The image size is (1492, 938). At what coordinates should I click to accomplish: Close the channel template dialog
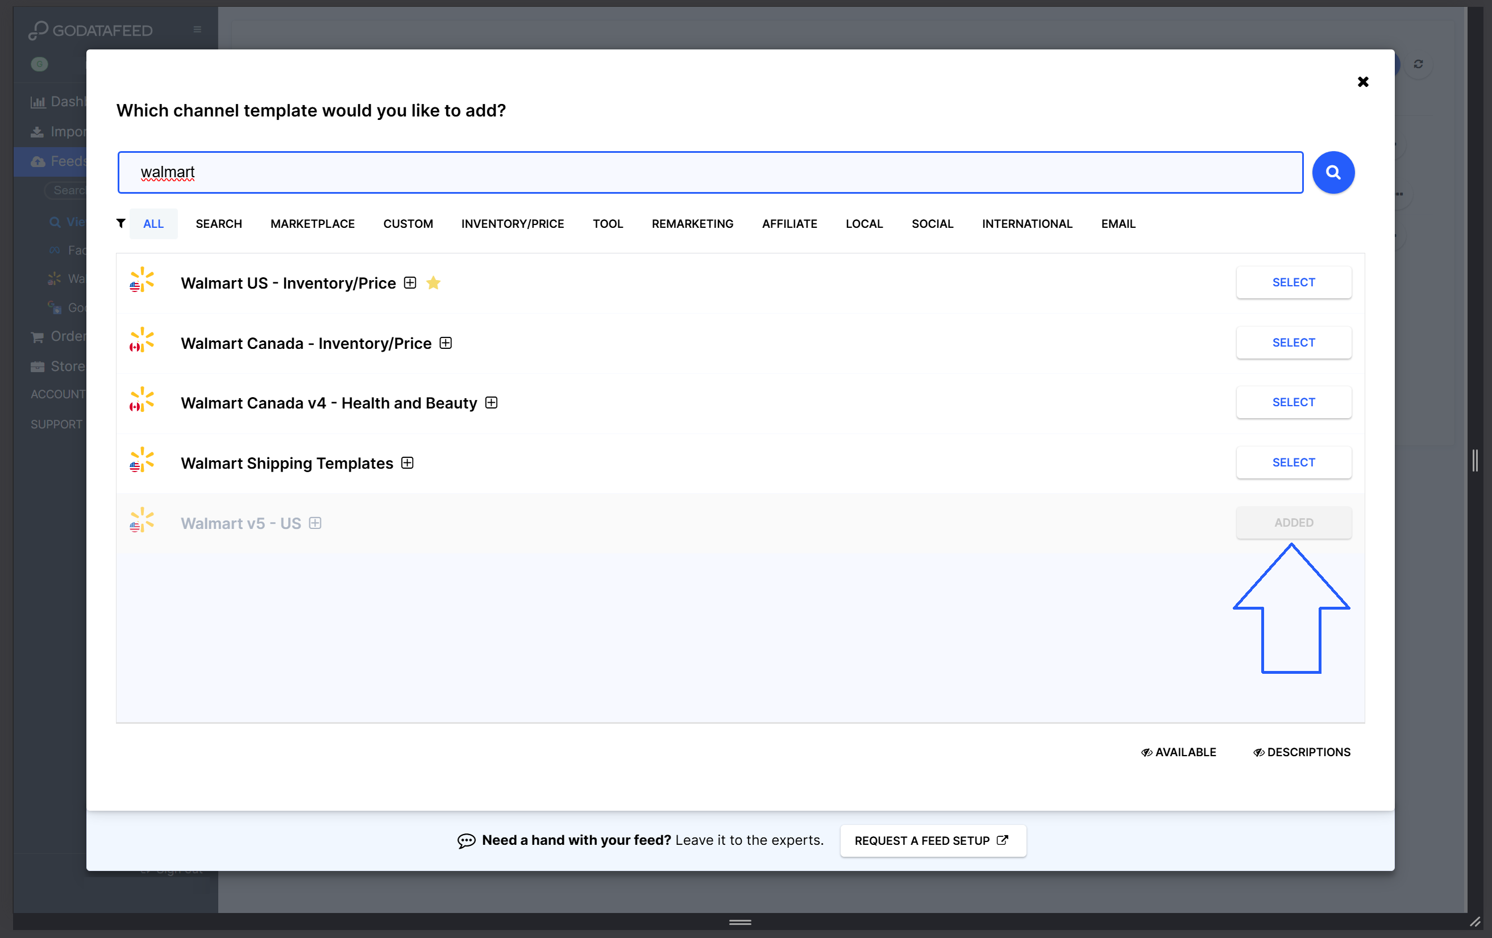tap(1362, 82)
